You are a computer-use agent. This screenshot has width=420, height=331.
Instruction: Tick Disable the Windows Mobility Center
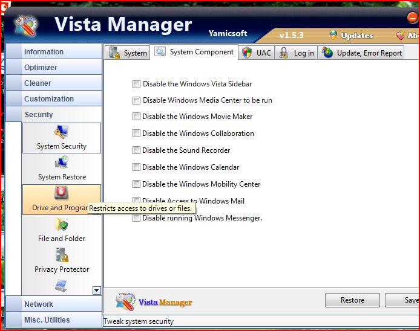pyautogui.click(x=137, y=184)
